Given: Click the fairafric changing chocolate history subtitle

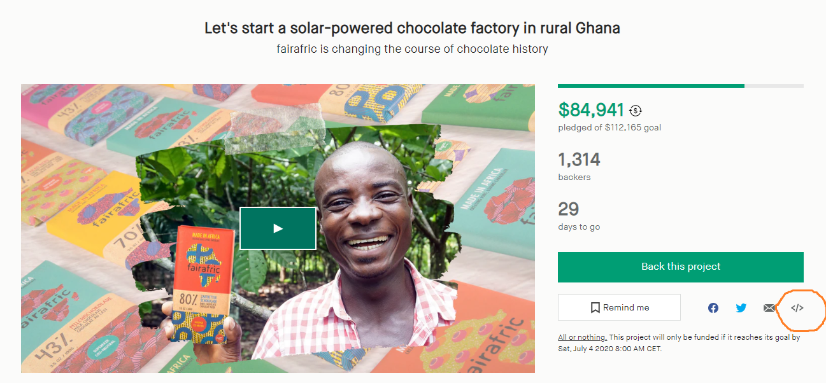Looking at the screenshot, I should [x=412, y=49].
